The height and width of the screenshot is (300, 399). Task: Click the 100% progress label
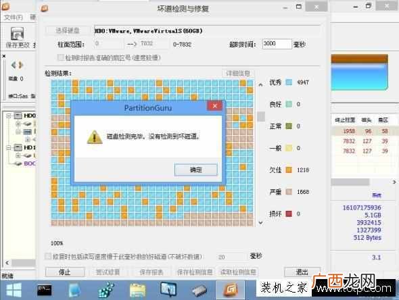57,243
